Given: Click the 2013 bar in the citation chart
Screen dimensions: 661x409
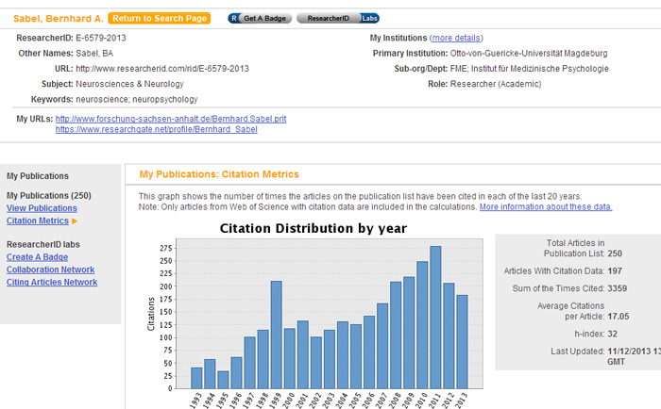Looking at the screenshot, I should pyautogui.click(x=462, y=342).
